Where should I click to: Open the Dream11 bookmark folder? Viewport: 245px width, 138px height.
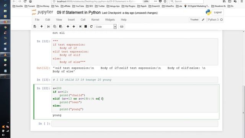click(154, 6)
